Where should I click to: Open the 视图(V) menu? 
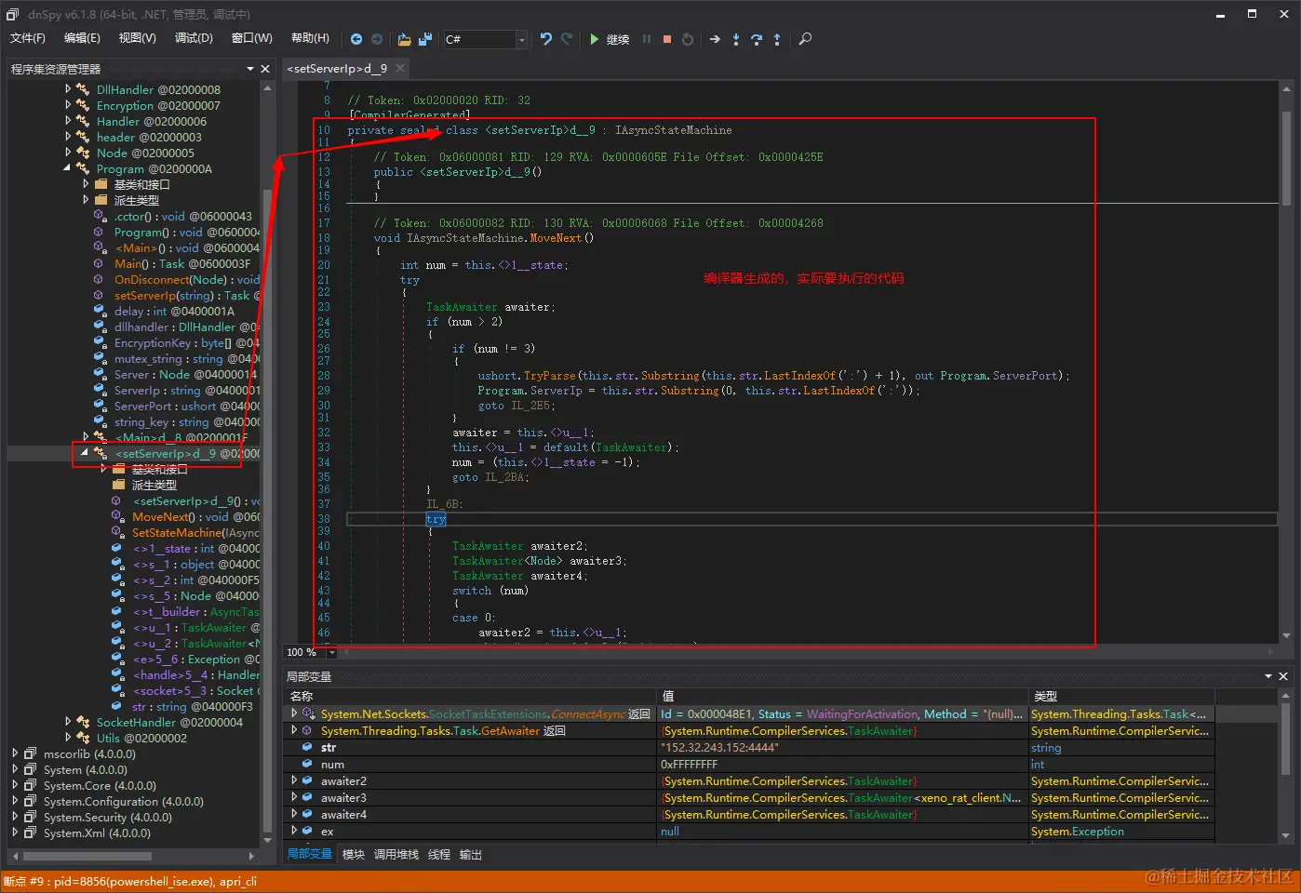point(138,38)
